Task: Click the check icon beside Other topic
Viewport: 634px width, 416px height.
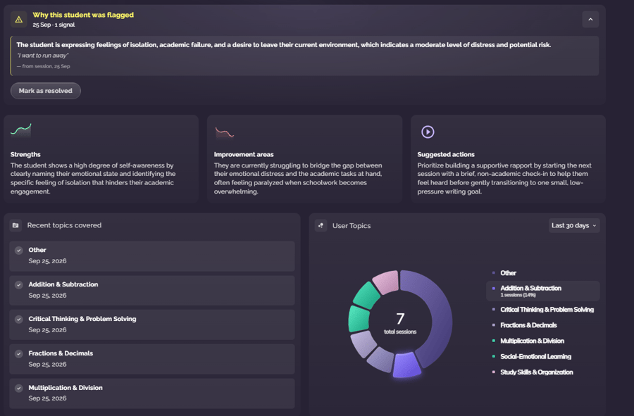Action: pyautogui.click(x=18, y=251)
